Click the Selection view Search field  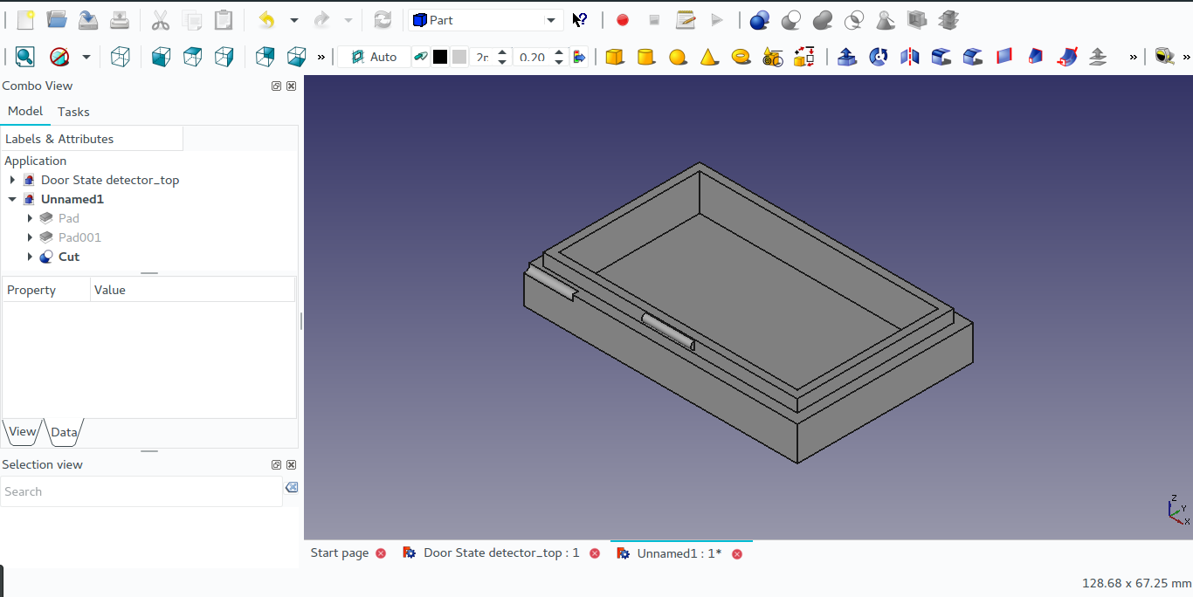tap(140, 491)
